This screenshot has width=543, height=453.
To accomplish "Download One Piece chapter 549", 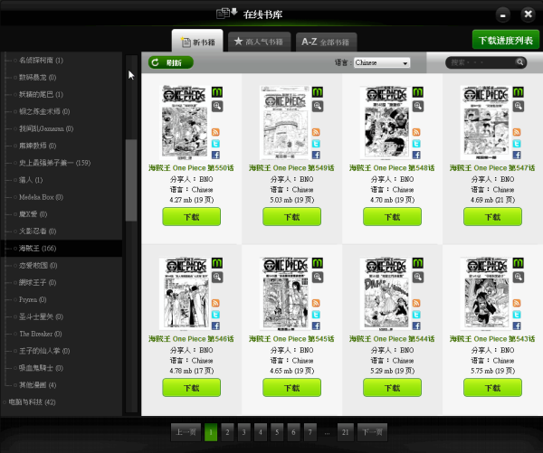I will coord(292,217).
